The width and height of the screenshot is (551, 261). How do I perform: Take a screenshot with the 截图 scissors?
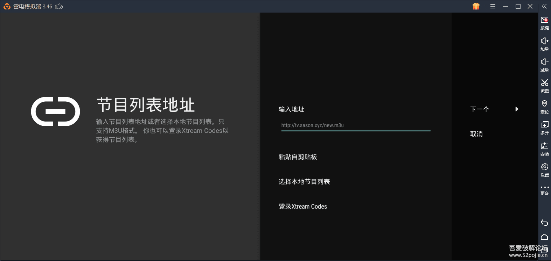pos(544,86)
